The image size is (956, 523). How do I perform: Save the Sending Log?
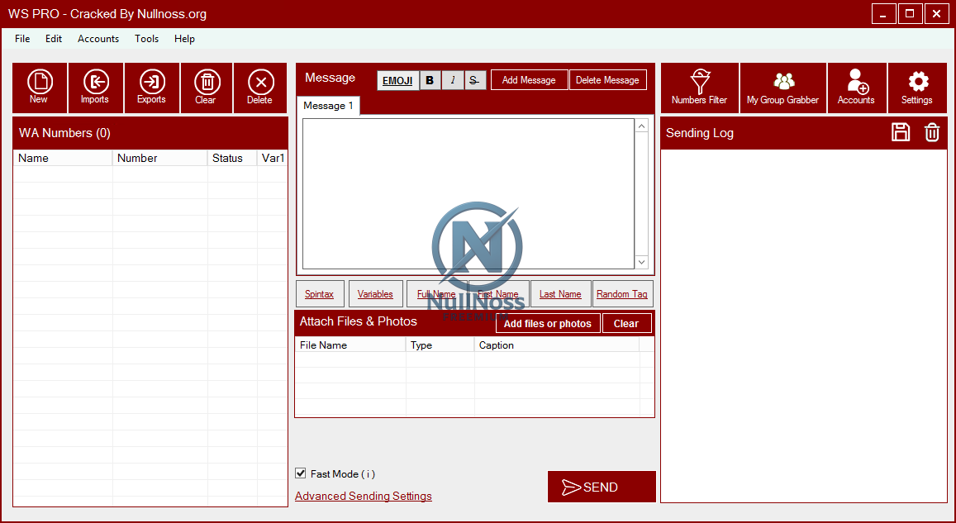click(901, 132)
